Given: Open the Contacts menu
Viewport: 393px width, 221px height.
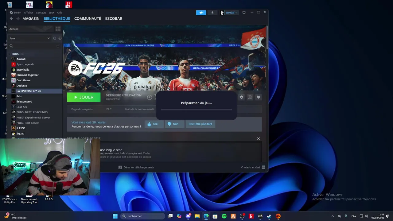Looking at the screenshot, I should (41, 13).
